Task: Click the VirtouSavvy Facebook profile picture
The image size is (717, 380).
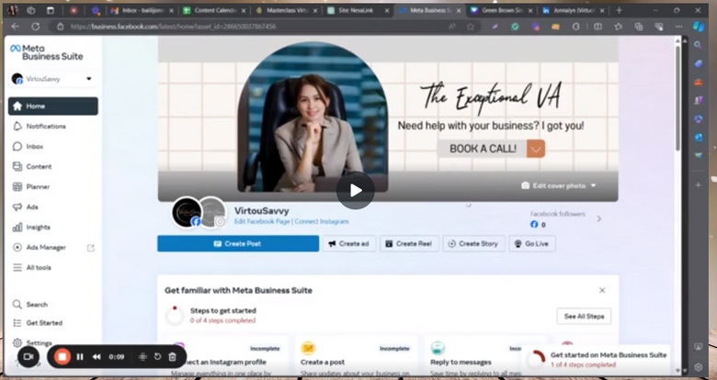Action: coord(187,212)
